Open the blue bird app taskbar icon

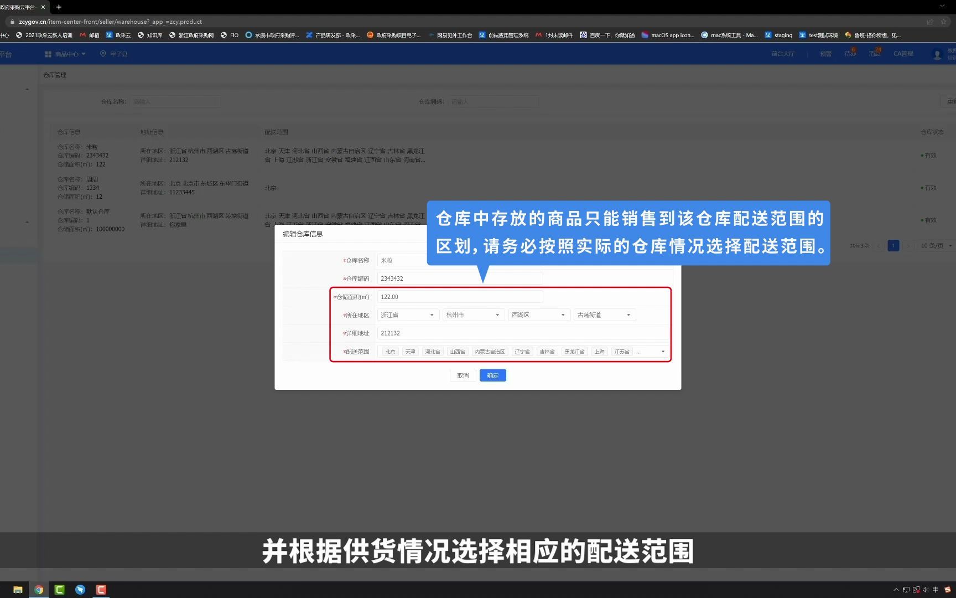[80, 590]
